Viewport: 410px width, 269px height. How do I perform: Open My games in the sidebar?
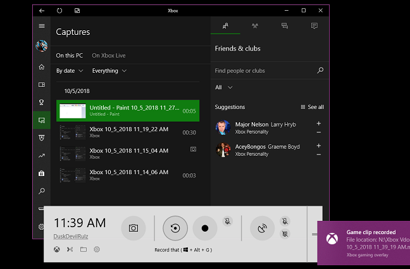pyautogui.click(x=42, y=85)
